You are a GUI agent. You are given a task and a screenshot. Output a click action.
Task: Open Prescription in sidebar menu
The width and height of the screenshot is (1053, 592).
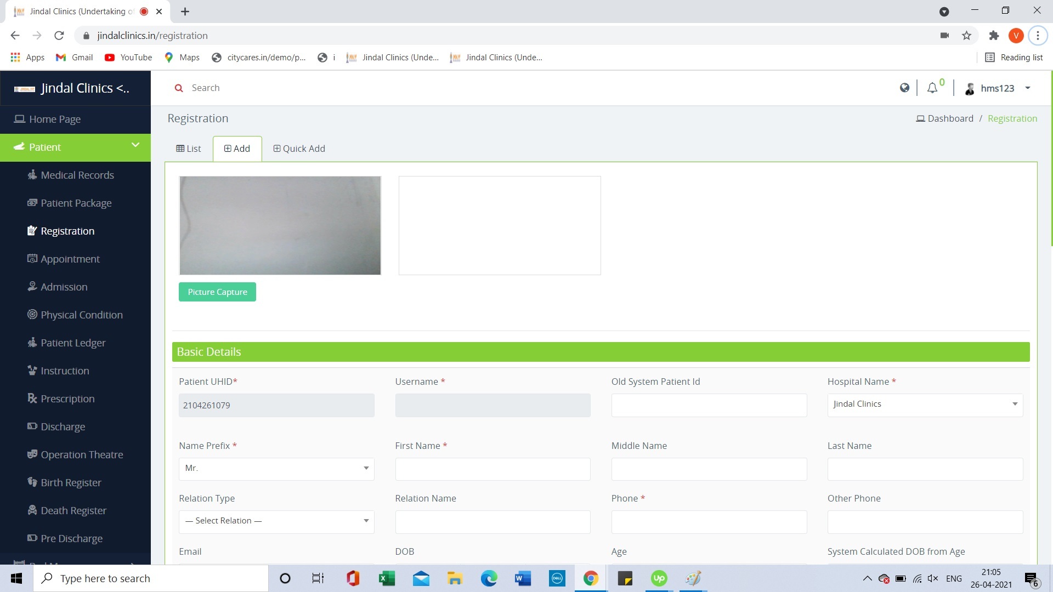[67, 399]
